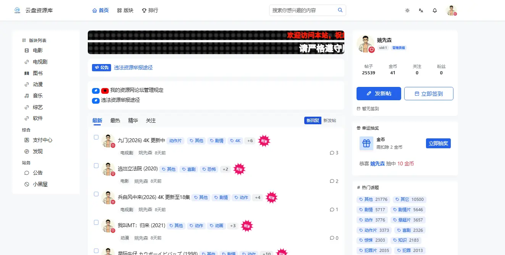Screen dimensions: 505x255
Task: Expand +3 more tags on 我叫MT post
Action: pyautogui.click(x=232, y=226)
